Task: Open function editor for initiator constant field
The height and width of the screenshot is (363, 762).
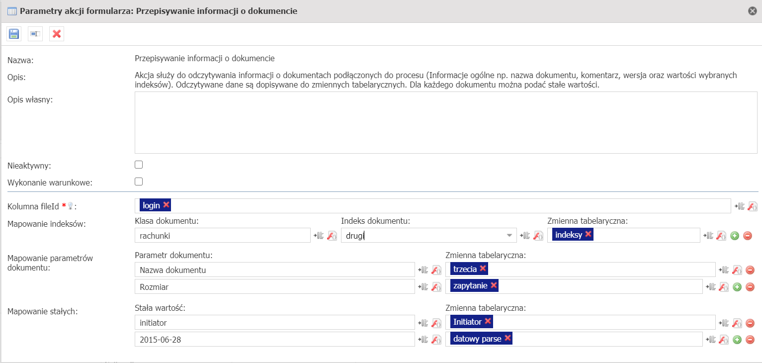Action: click(436, 323)
